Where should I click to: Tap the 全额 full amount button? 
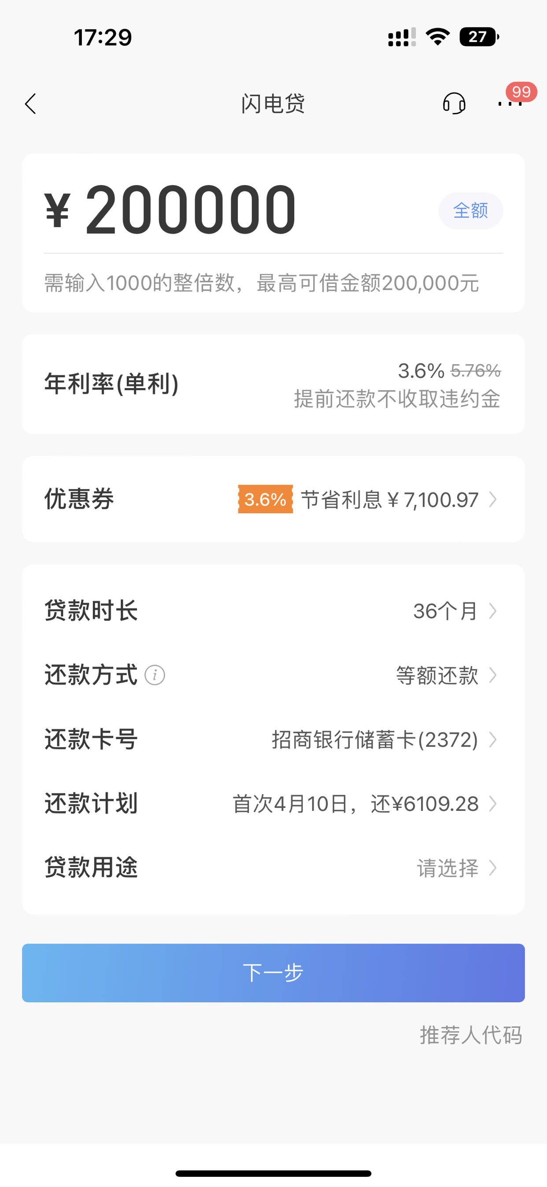470,211
